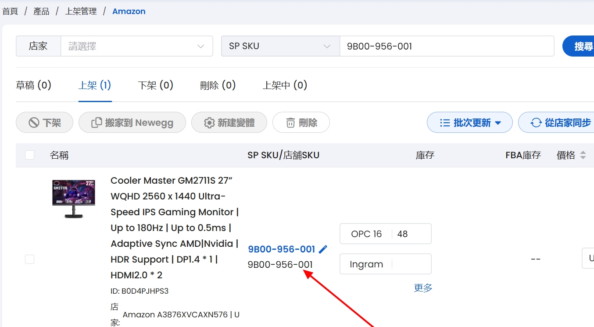The width and height of the screenshot is (594, 327).
Task: Click the 下架 delist button
Action: click(44, 123)
